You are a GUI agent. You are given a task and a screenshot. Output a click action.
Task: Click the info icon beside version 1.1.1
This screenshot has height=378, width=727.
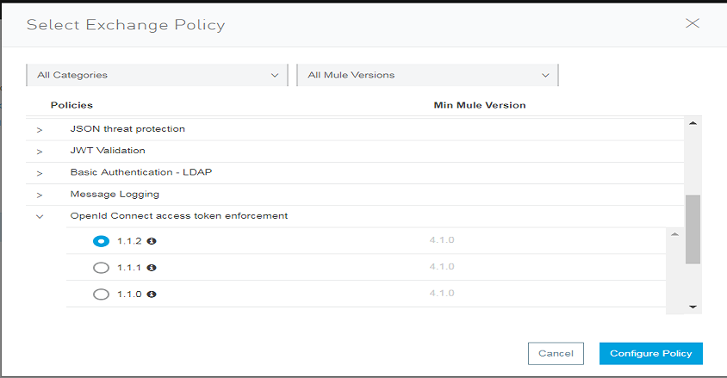152,268
